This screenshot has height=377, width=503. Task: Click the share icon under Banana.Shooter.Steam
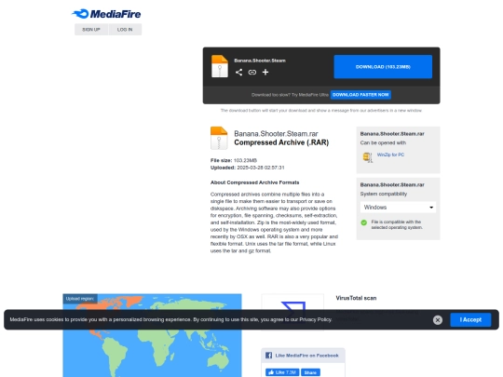(x=238, y=72)
